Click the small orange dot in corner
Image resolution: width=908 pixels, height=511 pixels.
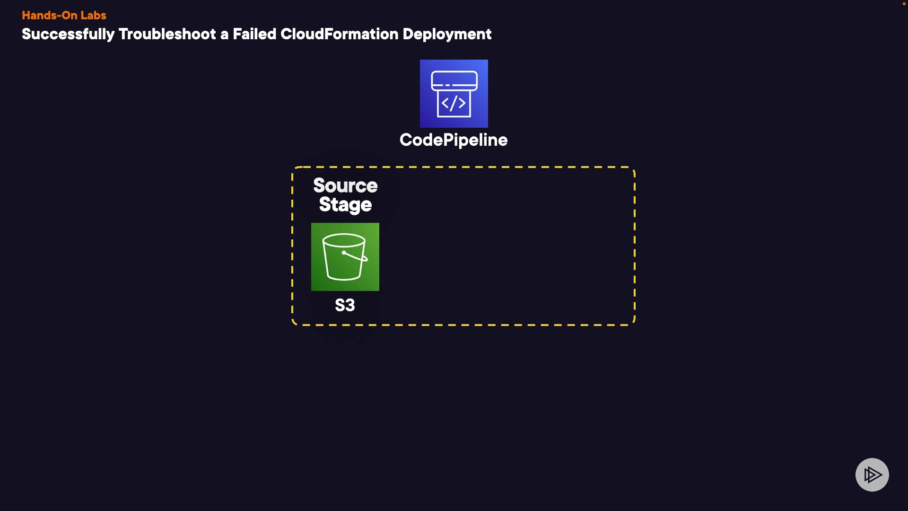[904, 4]
